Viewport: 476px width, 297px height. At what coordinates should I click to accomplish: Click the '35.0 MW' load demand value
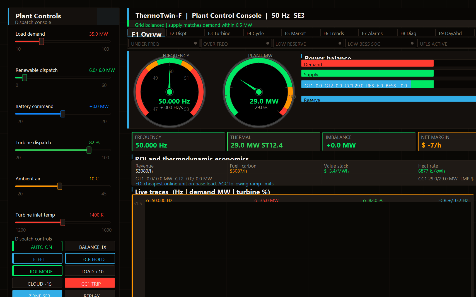click(98, 34)
